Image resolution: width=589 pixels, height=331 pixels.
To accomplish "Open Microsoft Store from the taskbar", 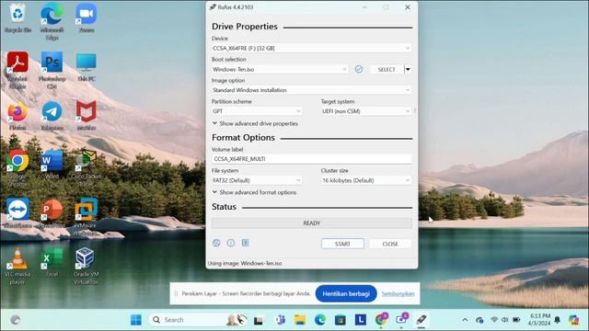I will (341, 320).
